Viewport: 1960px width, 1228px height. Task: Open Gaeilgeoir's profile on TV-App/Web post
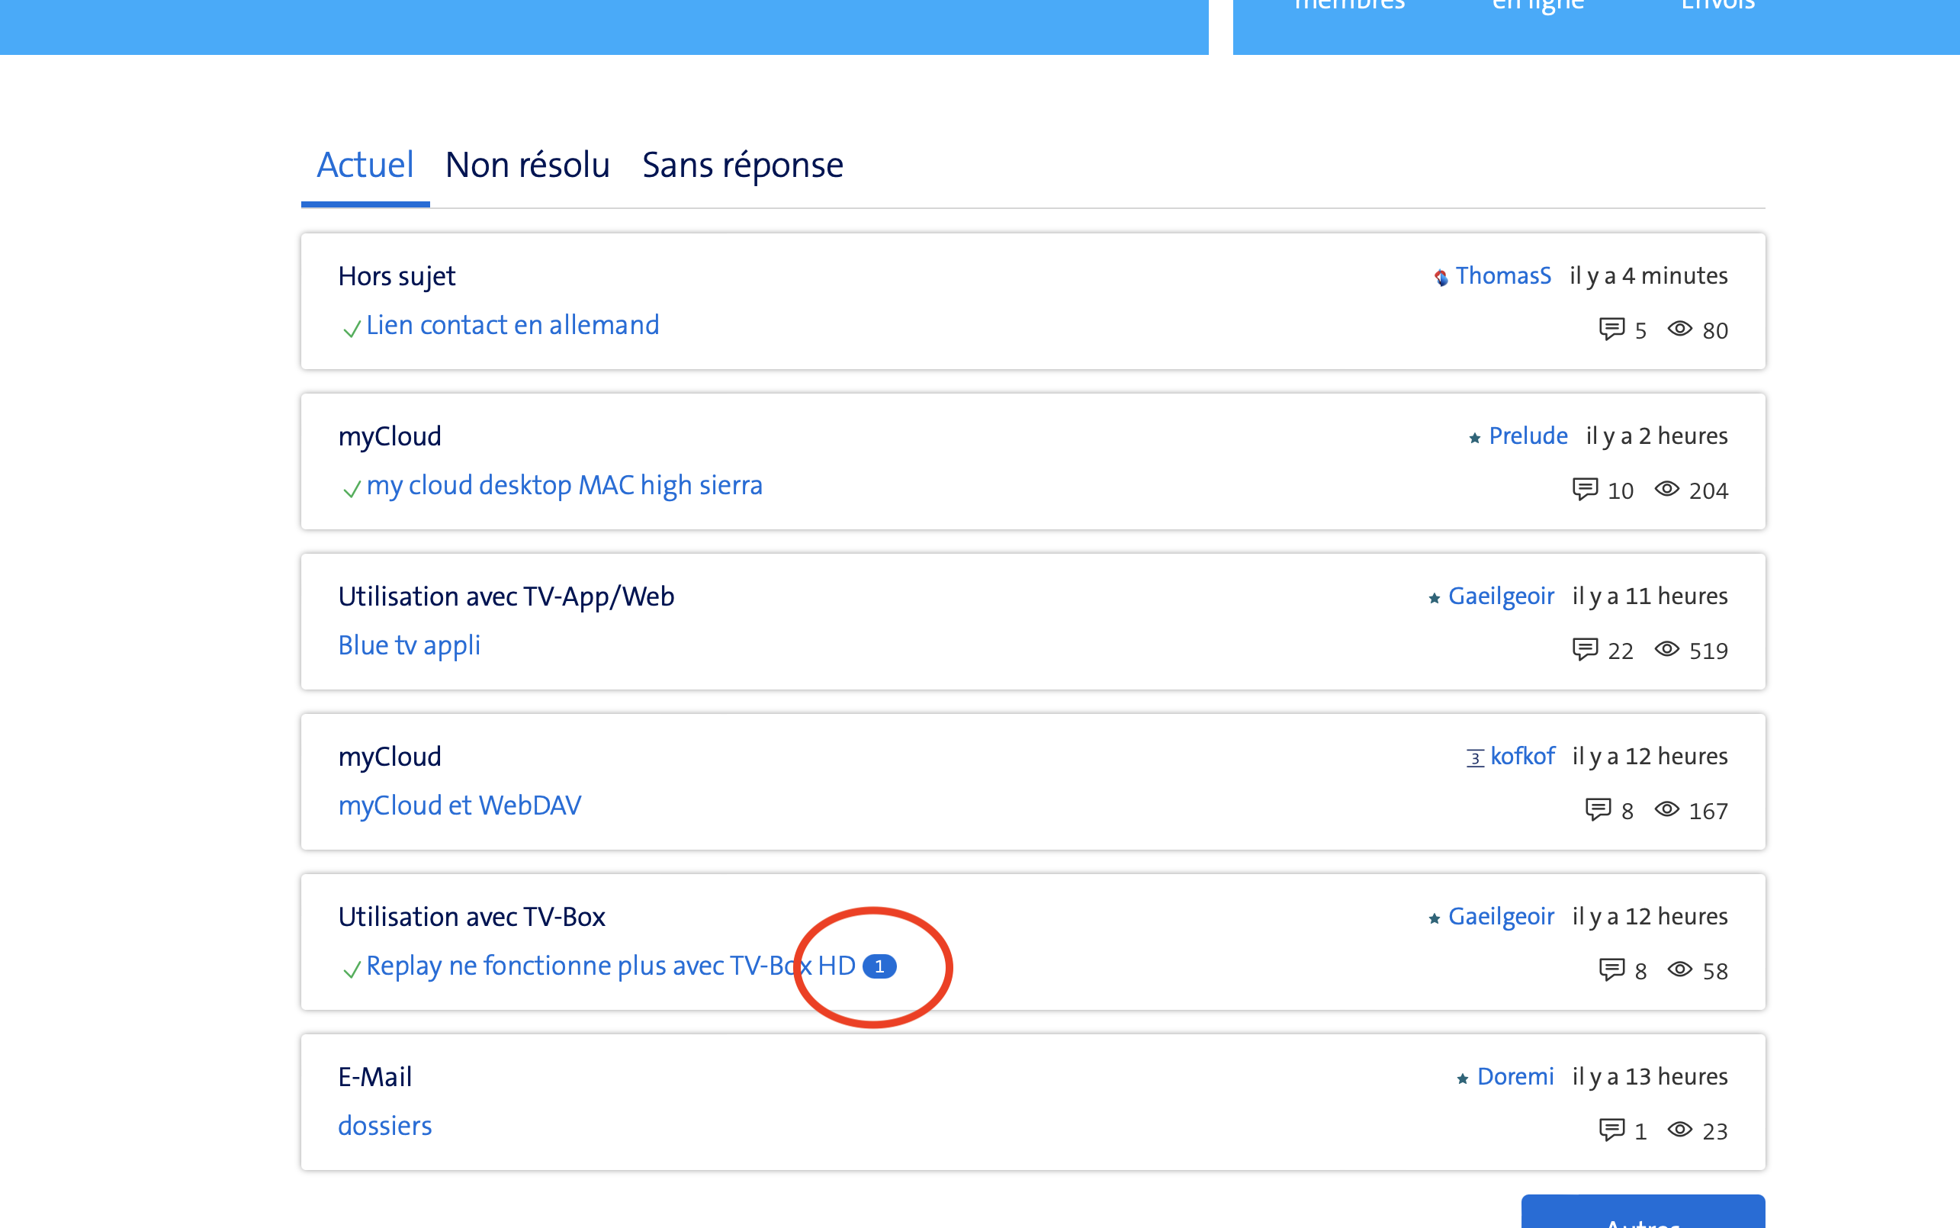[x=1500, y=596]
